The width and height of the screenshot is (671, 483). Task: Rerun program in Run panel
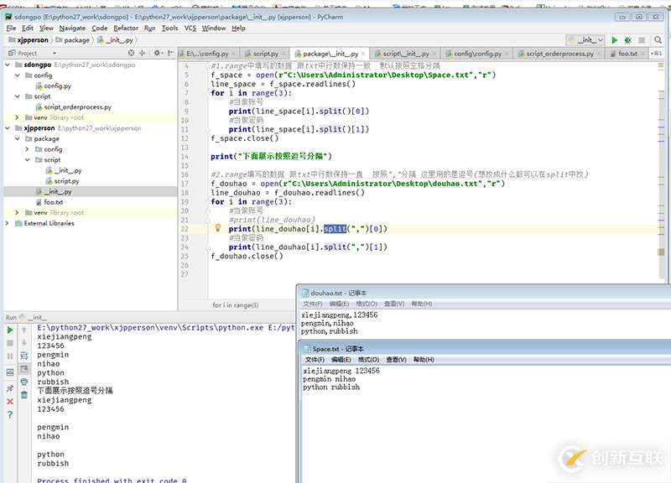[x=10, y=330]
